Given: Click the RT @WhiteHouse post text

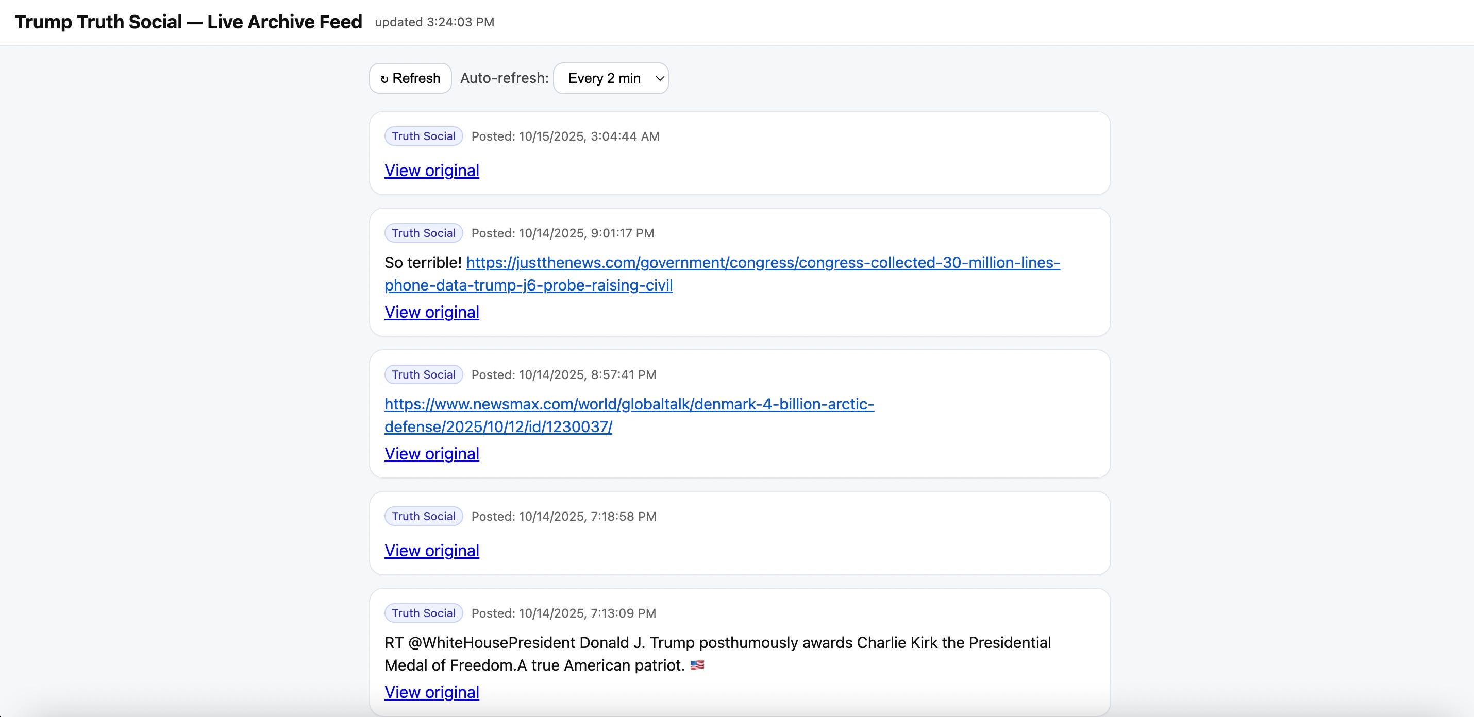Looking at the screenshot, I should coord(717,643).
